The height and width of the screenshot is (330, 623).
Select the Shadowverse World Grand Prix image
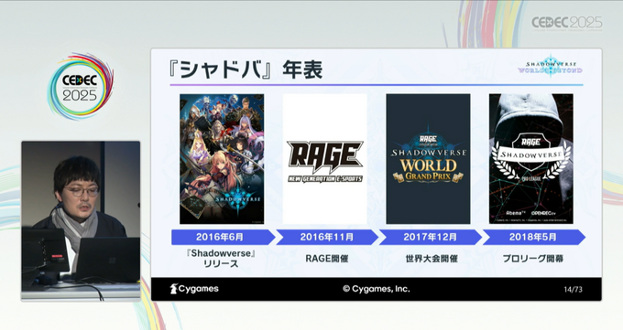(x=428, y=159)
